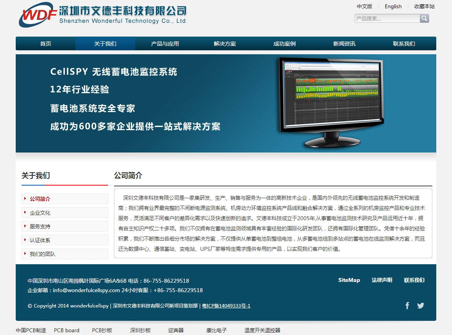Click the 关于我们 sidebar heading
The width and height of the screenshot is (452, 335).
pos(36,176)
